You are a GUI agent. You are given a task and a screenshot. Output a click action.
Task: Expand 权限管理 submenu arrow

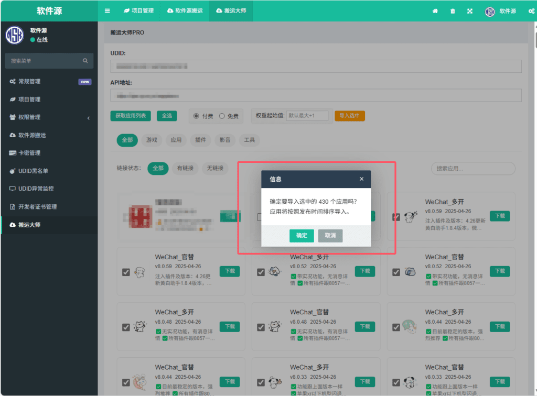(88, 118)
